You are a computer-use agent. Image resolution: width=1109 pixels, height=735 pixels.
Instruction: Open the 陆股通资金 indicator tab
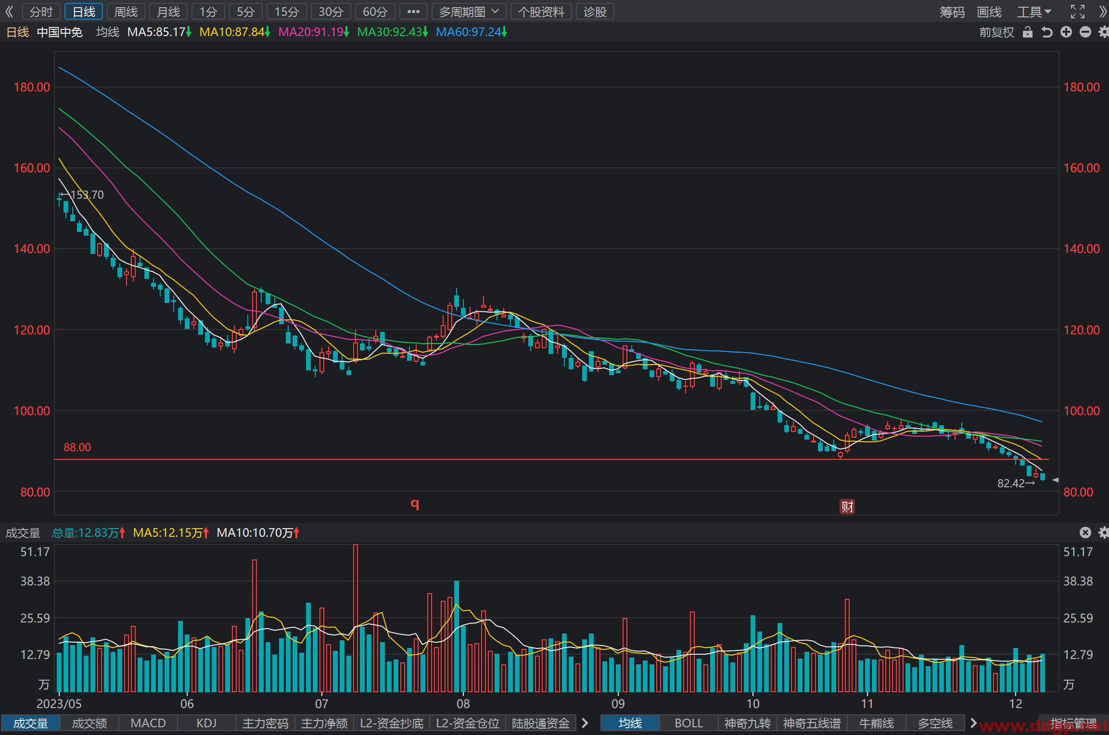pos(541,723)
